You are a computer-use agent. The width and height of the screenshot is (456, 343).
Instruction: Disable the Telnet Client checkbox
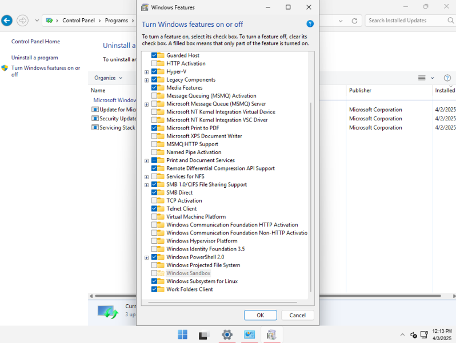pyautogui.click(x=154, y=208)
